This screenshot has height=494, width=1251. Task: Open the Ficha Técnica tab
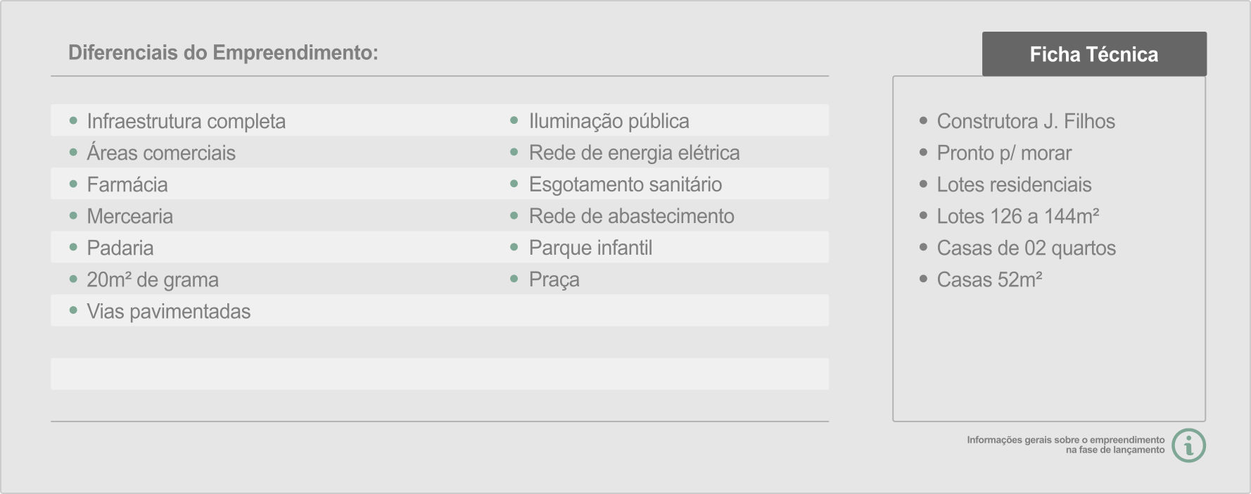[1094, 54]
